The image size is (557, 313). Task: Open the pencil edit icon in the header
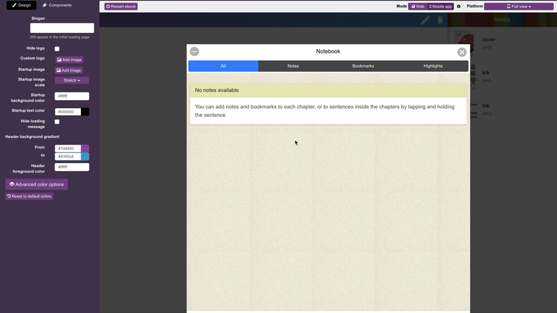[x=425, y=20]
